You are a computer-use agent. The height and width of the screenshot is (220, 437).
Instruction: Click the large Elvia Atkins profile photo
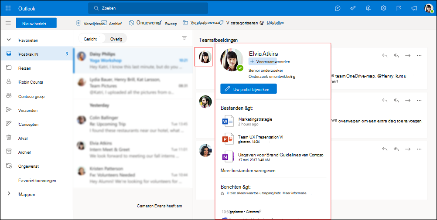pyautogui.click(x=232, y=60)
